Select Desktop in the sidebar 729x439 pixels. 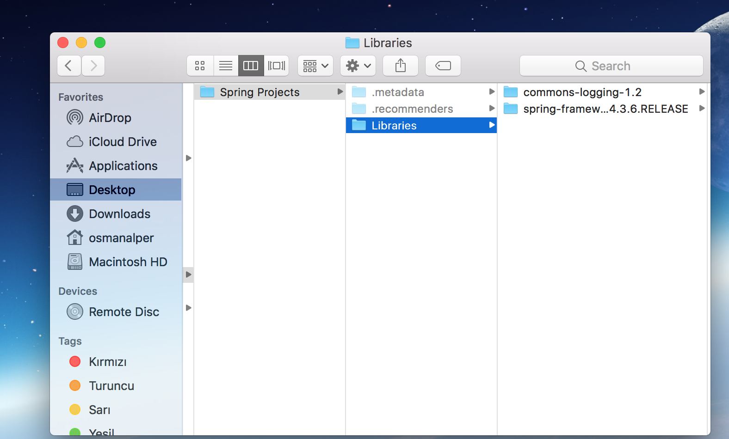pyautogui.click(x=116, y=189)
